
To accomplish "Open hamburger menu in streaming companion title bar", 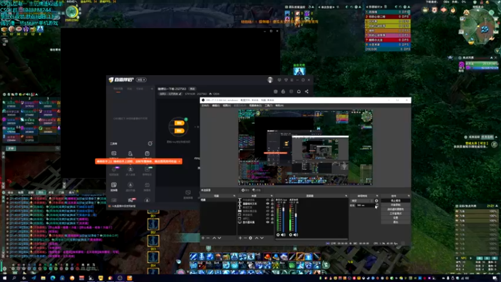I will tap(292, 80).
